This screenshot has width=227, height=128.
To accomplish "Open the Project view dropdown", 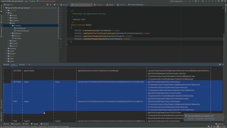I will pyautogui.click(x=8, y=5).
